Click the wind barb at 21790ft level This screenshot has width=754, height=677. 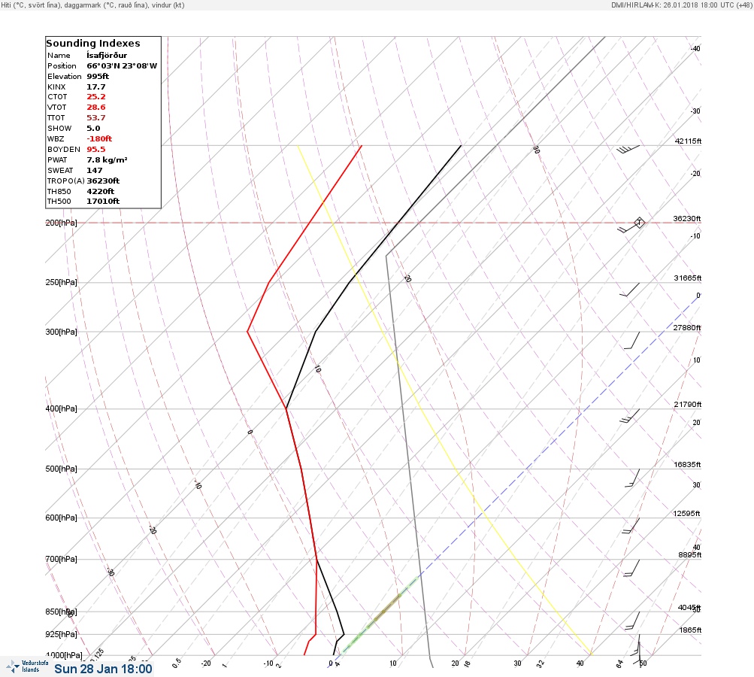(630, 416)
